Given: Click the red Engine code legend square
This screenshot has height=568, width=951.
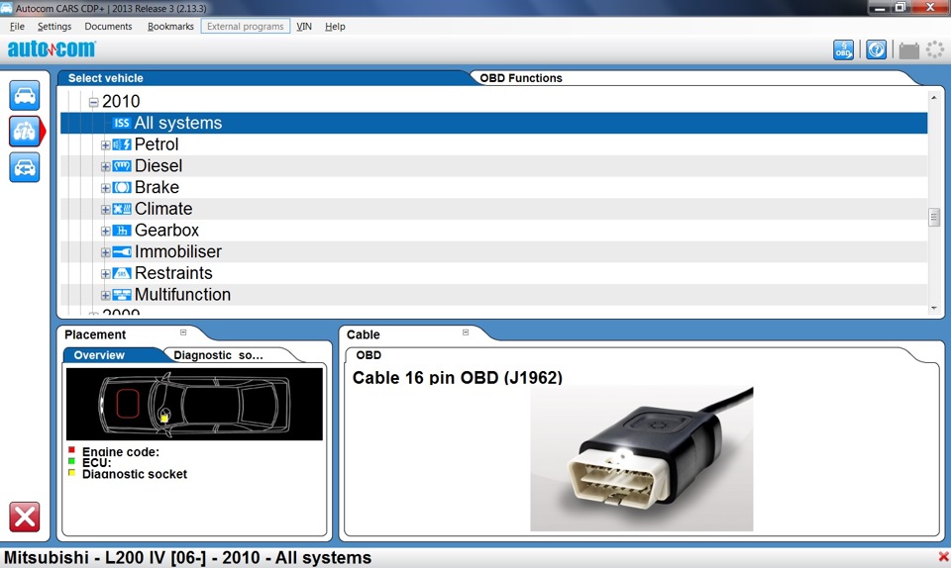Looking at the screenshot, I should pos(71,450).
